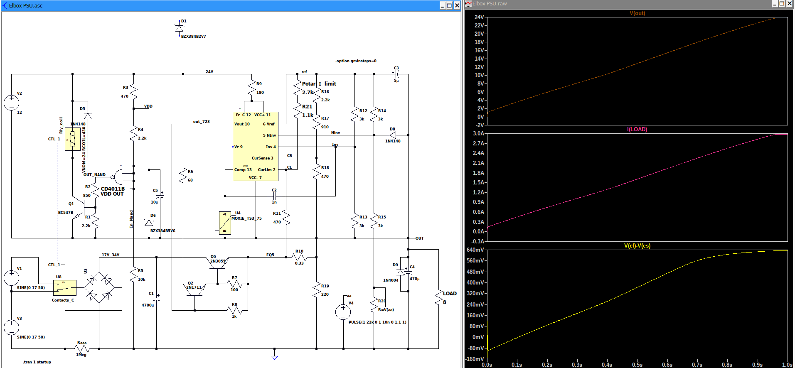Image resolution: width=795 pixels, height=368 pixels.
Task: Click the .tran 1 startup directive
Action: pos(37,362)
